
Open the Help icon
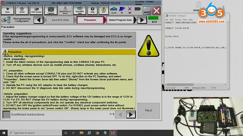(x=93, y=10)
